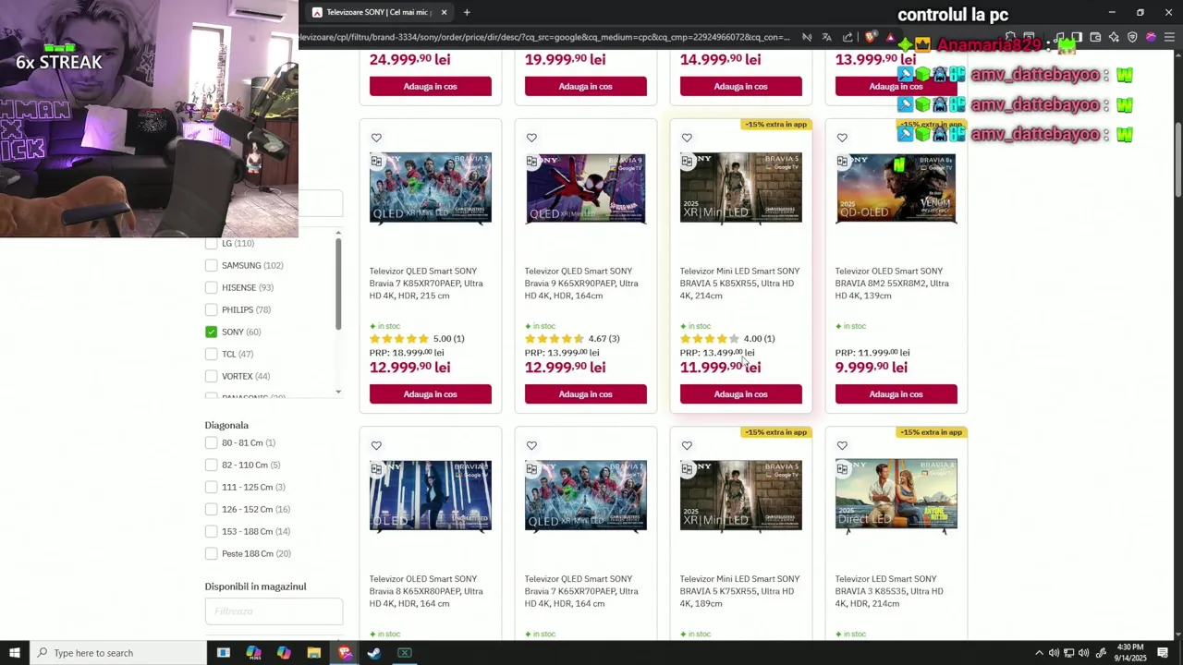Check the SAMSUNG brand filter

tap(212, 265)
